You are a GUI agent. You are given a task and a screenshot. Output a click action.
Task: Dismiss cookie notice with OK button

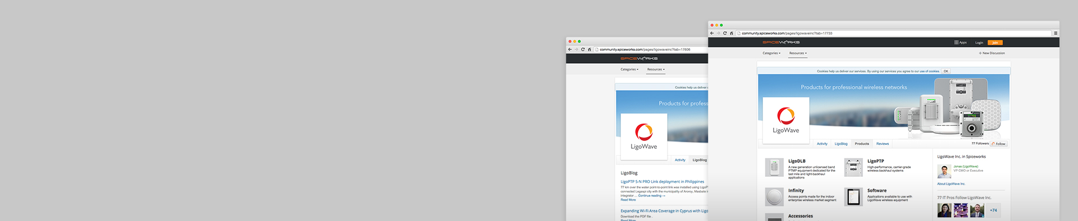click(946, 71)
